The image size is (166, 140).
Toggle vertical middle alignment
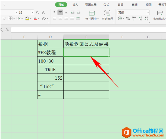tap(60, 13)
